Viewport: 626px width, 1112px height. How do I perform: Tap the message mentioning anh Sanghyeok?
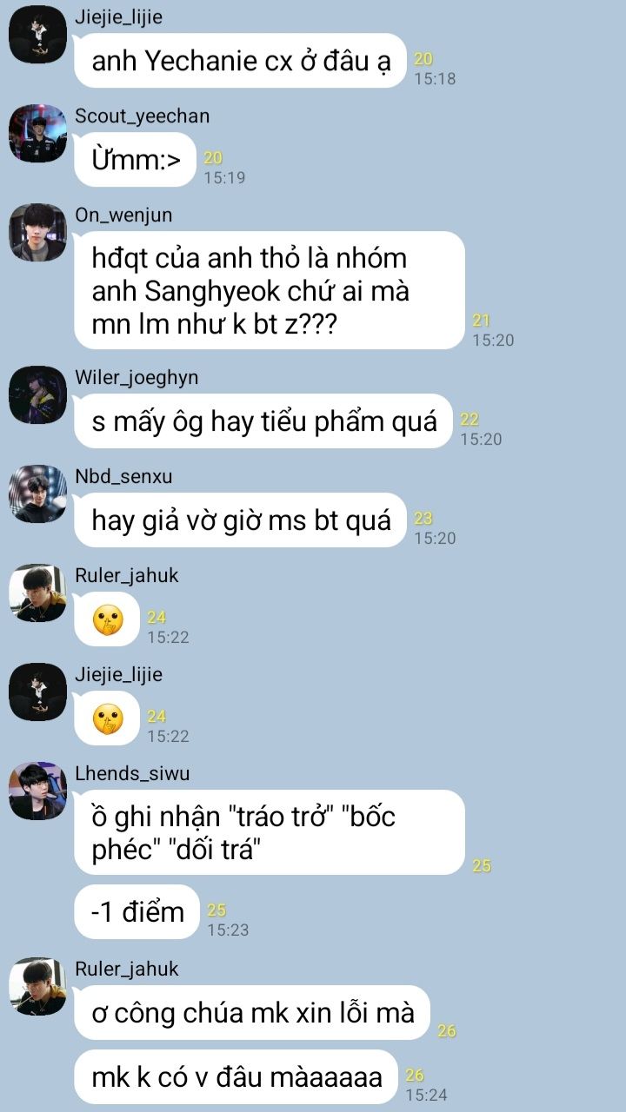pos(270,290)
